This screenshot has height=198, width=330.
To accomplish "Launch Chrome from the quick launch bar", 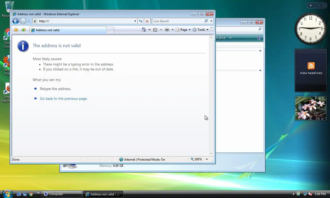I will tap(31, 194).
